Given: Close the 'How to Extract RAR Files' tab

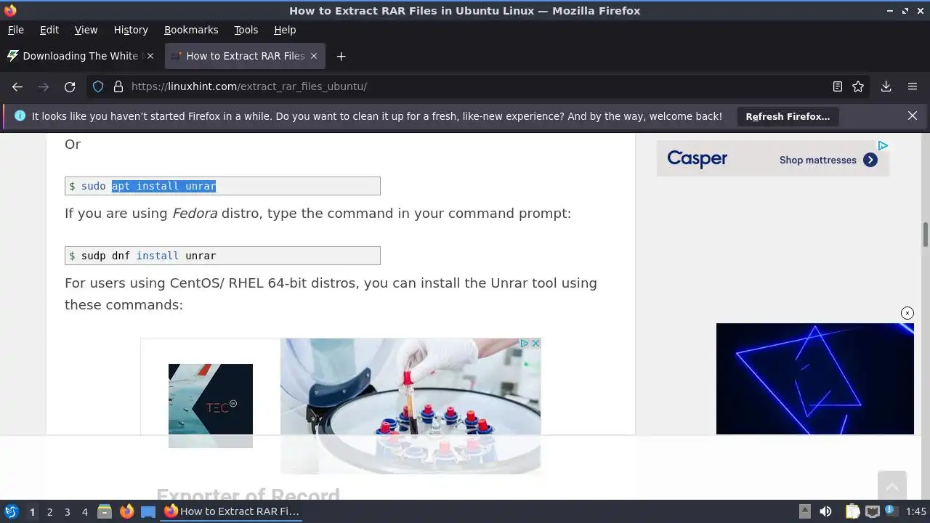Looking at the screenshot, I should click(314, 56).
